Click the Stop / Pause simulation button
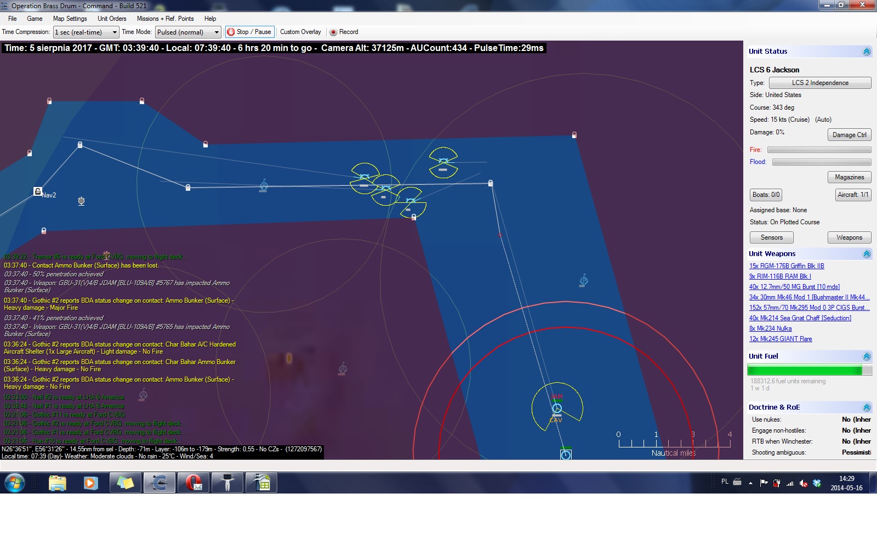Image resolution: width=877 pixels, height=533 pixels. click(249, 32)
